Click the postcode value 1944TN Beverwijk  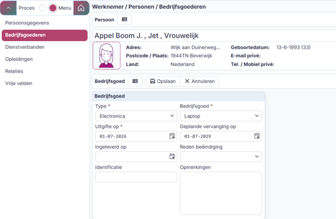pyautogui.click(x=191, y=56)
